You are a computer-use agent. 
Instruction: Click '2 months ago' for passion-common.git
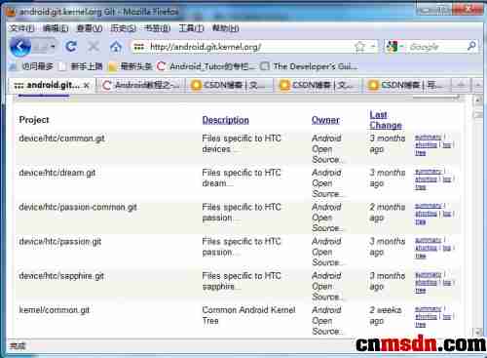click(x=388, y=213)
